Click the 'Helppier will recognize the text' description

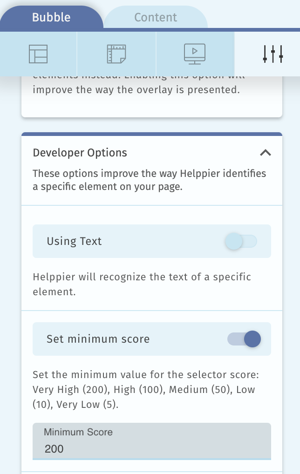coord(142,283)
